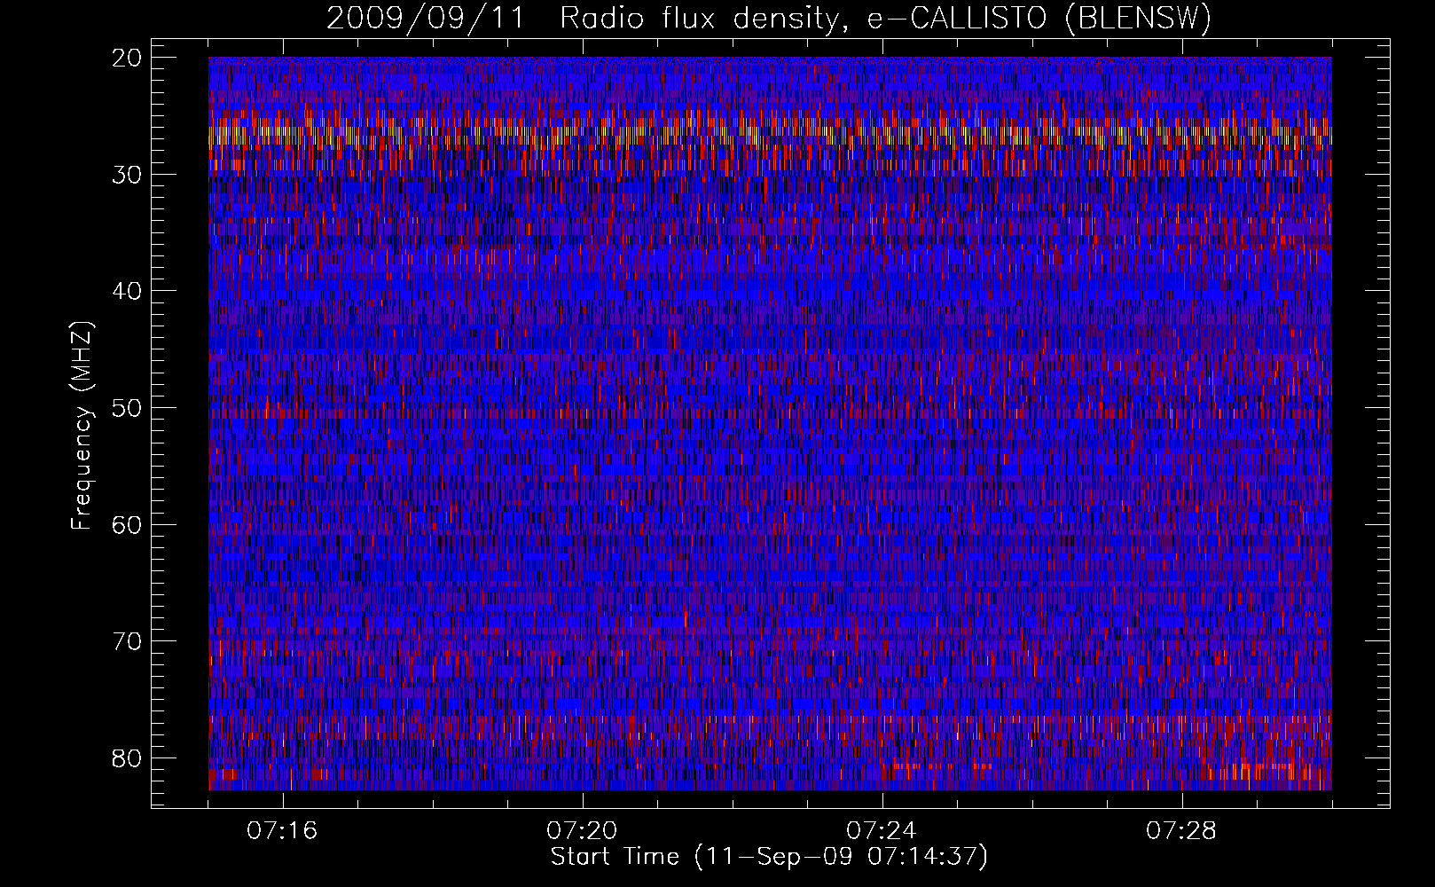Click the 'Start Time (11-Sep-09 07:14:37)' label
The image size is (1435, 887).
[769, 857]
